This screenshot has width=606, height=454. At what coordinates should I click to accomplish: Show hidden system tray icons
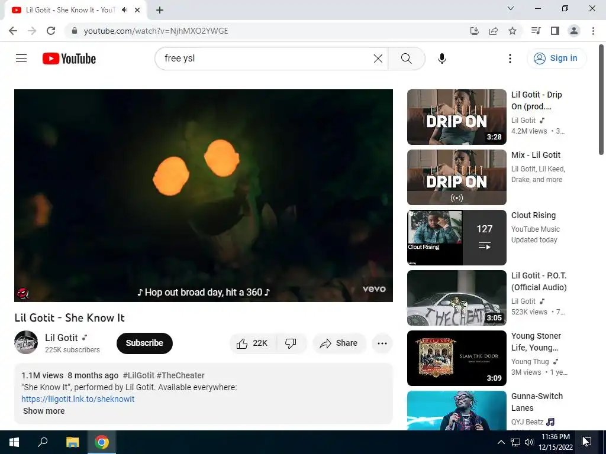coord(501,442)
